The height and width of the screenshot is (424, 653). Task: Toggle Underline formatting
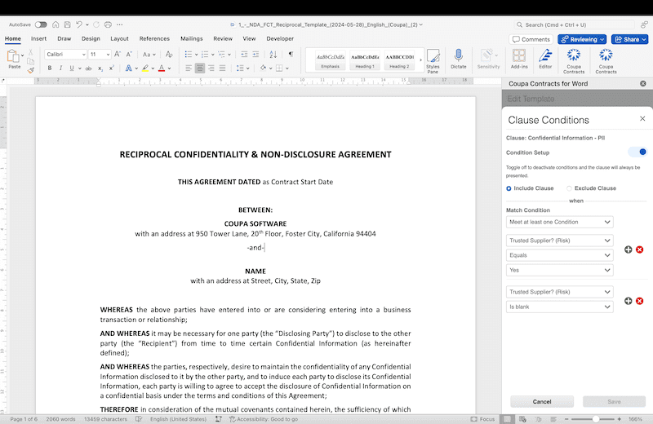point(72,68)
